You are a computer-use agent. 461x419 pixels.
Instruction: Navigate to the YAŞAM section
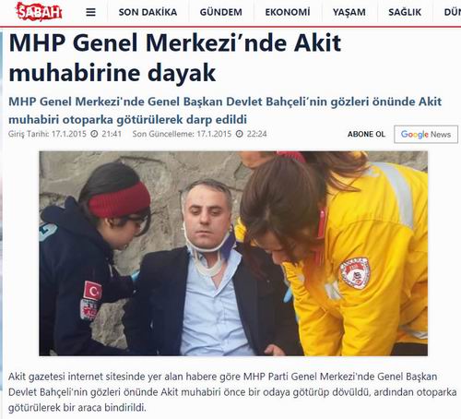(349, 12)
